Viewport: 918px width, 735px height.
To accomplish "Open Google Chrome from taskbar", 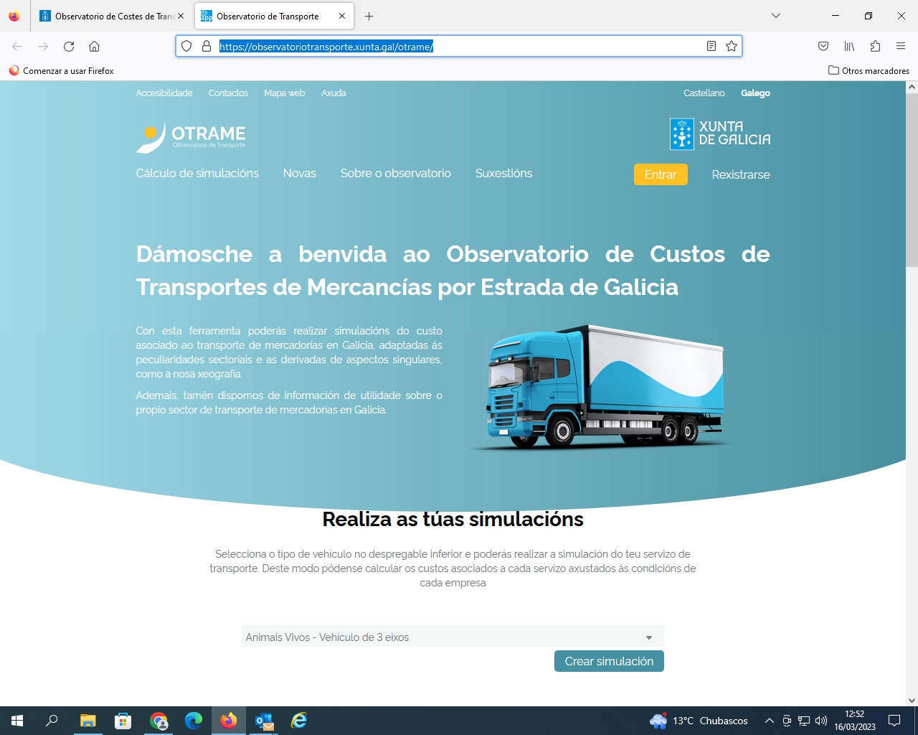I will click(x=158, y=721).
